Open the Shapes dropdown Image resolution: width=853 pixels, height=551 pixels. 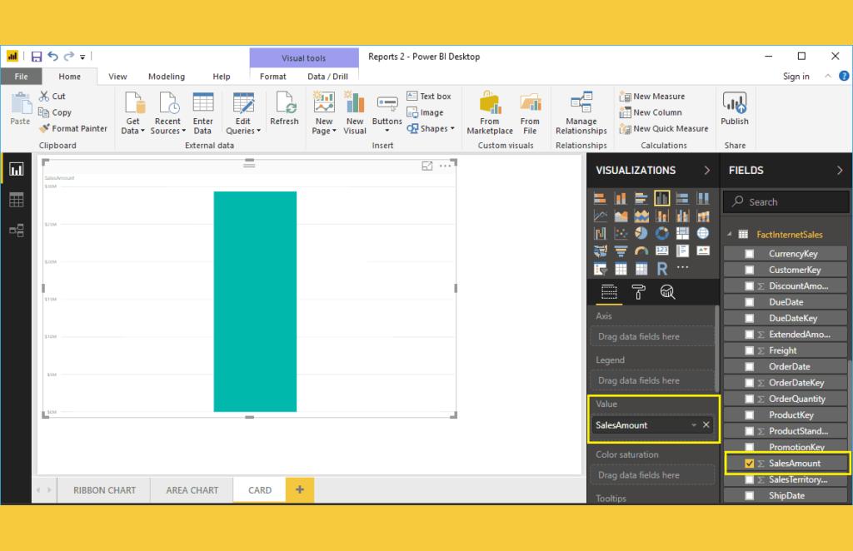point(431,129)
